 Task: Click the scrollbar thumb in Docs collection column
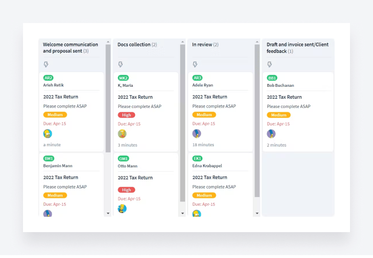(183, 123)
